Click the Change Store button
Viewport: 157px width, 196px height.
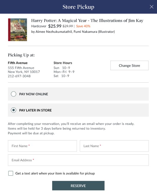click(129, 66)
